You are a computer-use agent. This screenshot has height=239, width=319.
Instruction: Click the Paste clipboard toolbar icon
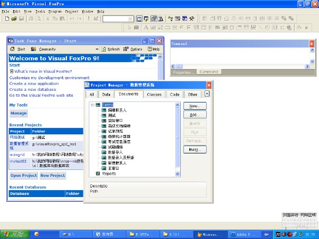point(62,19)
